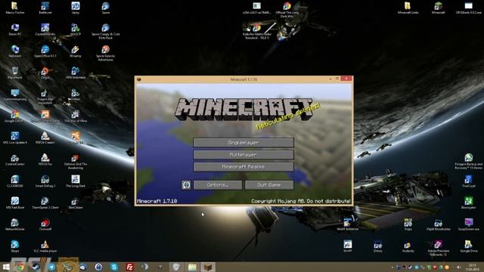Open the VLC media player desktop shortcut

tap(45, 246)
